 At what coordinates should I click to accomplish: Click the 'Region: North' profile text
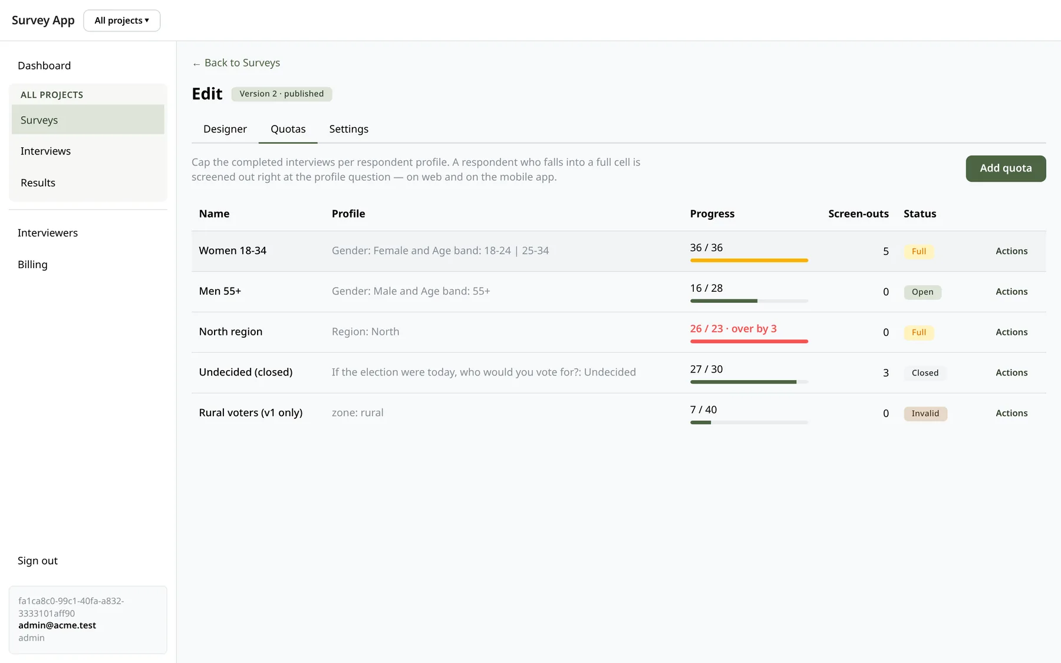[365, 332]
